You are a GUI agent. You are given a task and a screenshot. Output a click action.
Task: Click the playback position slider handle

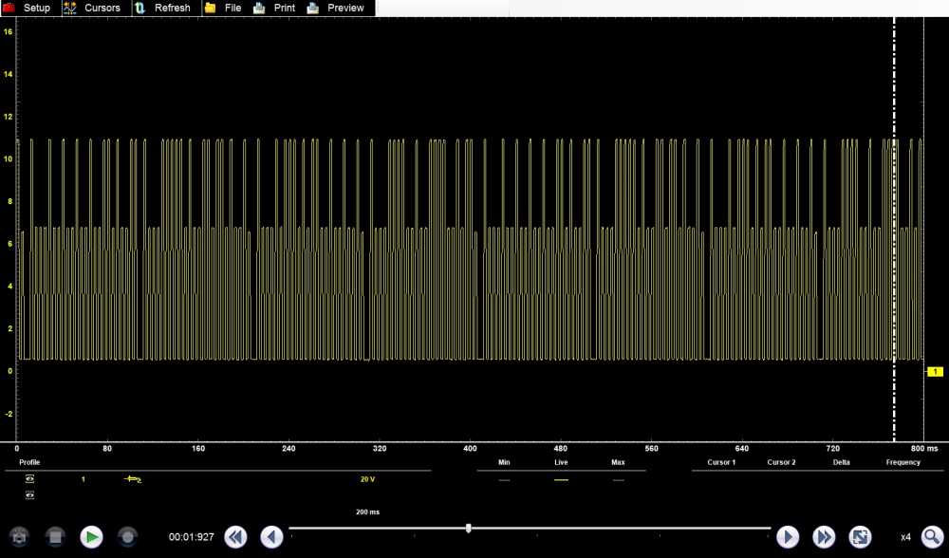[x=468, y=528]
